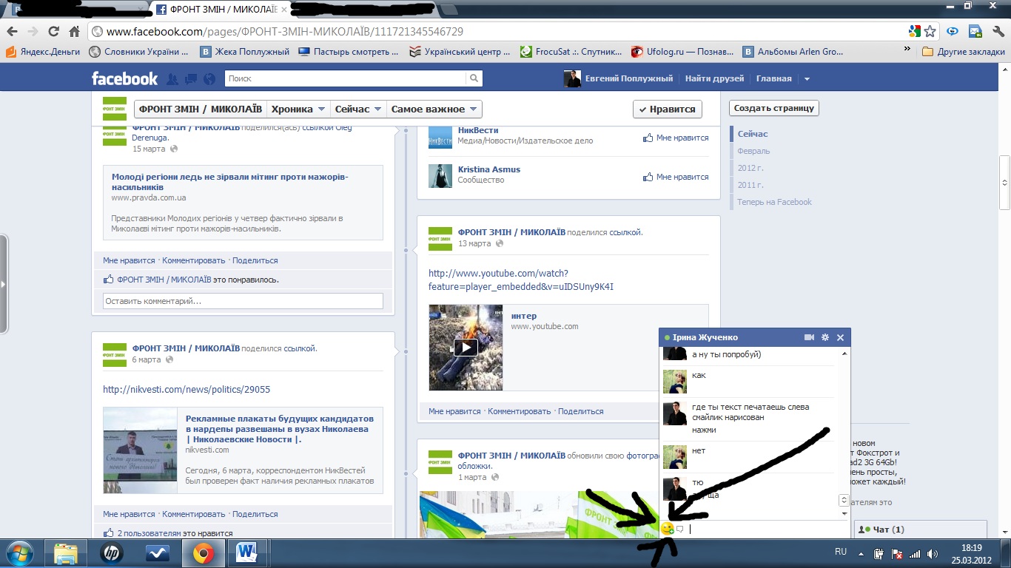The height and width of the screenshot is (568, 1011).
Task: Click Найти друзей in header
Action: pyautogui.click(x=714, y=78)
